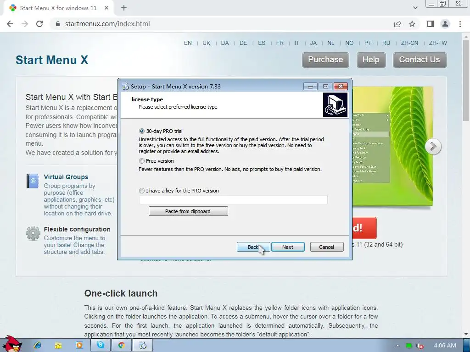Viewport: 470px width, 352px height.
Task: Toggle the browser side panel icon
Action: [431, 24]
